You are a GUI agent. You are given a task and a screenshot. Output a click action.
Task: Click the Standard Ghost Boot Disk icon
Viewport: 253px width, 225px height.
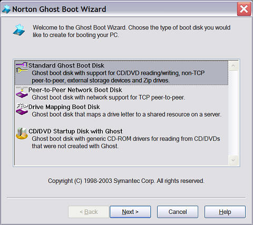coord(22,68)
